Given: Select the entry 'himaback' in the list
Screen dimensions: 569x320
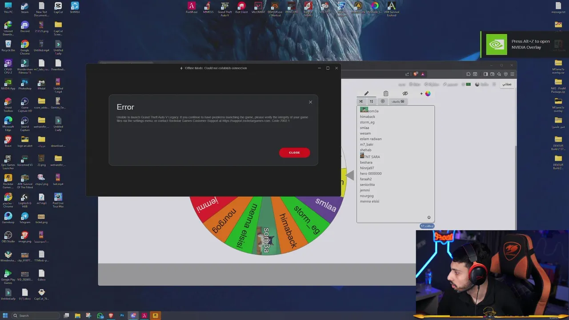Looking at the screenshot, I should [x=368, y=116].
